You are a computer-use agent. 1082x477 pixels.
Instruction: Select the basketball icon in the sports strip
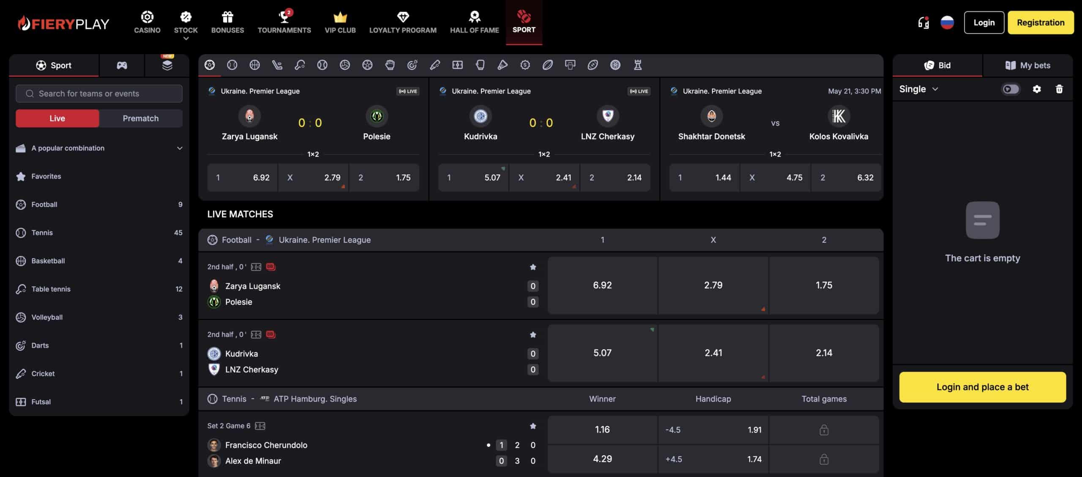pos(254,65)
